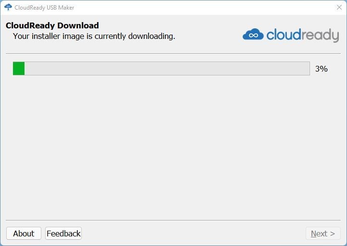This screenshot has width=347, height=246.
Task: Close the CloudReady USB Maker window
Action: coord(339,8)
